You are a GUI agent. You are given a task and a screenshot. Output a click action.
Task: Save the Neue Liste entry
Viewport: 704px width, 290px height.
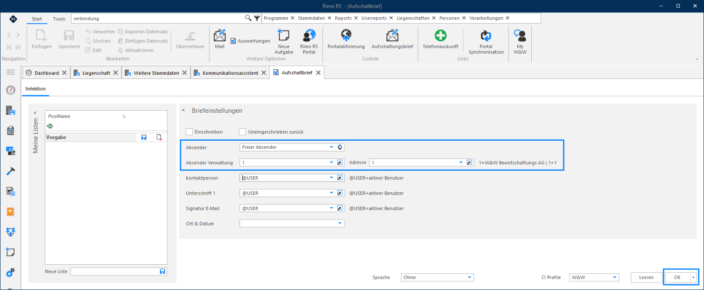[x=163, y=272]
